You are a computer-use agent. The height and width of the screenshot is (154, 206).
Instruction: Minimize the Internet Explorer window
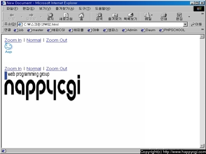click(x=192, y=3)
